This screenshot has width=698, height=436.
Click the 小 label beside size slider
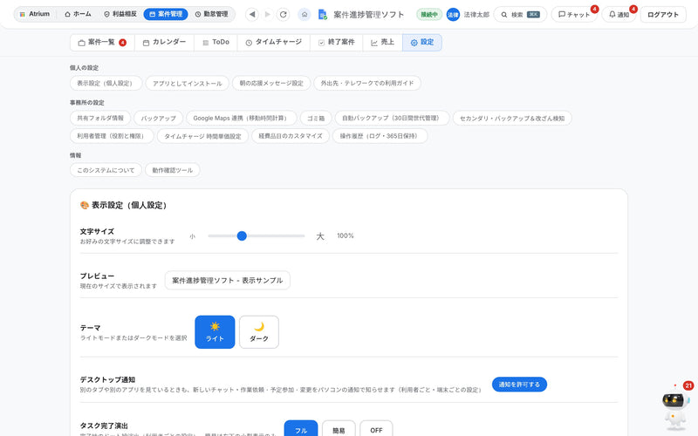(x=192, y=236)
